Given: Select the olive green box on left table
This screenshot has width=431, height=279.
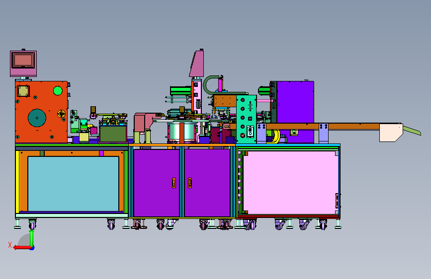Looking at the screenshot, I should (x=113, y=134).
